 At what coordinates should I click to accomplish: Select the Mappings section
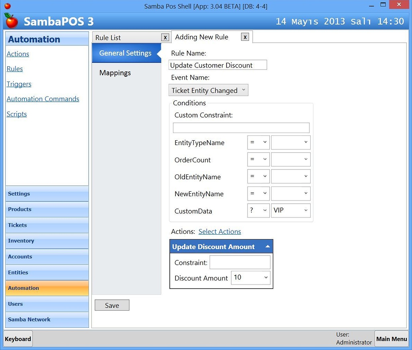click(x=115, y=73)
